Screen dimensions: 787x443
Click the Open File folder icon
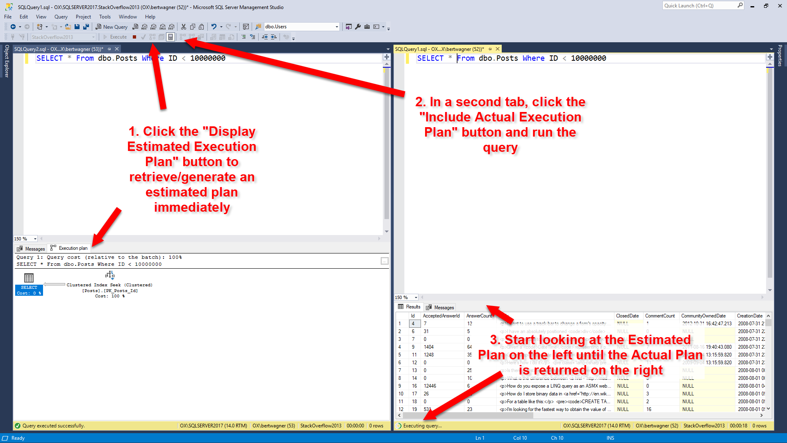pos(68,27)
